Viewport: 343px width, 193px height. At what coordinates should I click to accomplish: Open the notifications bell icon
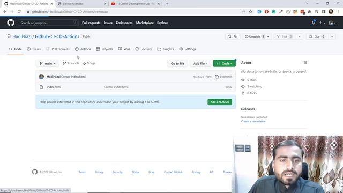click(314, 23)
